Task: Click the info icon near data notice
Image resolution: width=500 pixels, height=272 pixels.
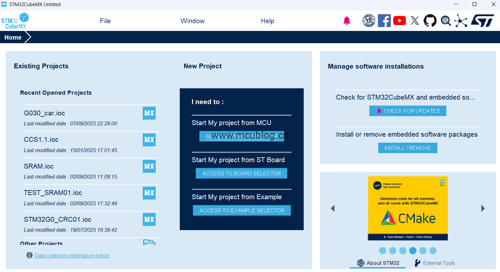Action: point(30,255)
